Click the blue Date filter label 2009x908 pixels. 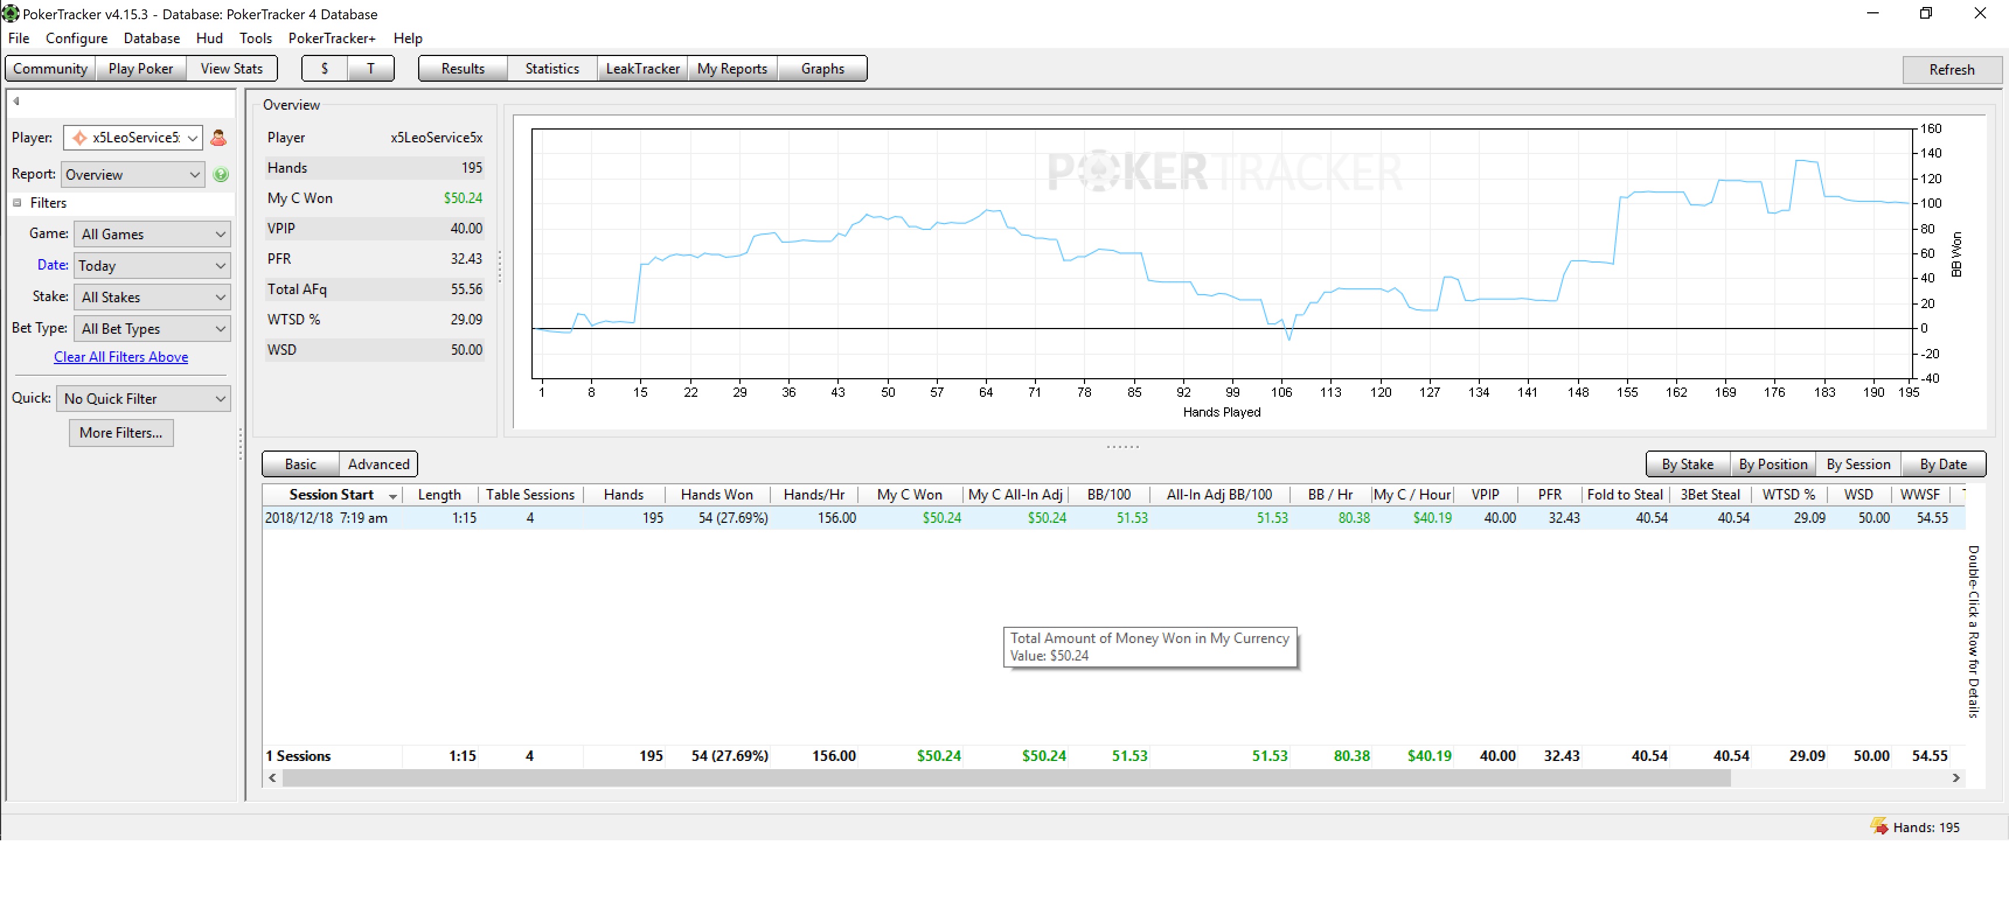point(52,265)
